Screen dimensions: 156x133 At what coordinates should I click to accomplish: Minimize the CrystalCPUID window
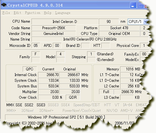pyautogui.click(x=133, y=5)
